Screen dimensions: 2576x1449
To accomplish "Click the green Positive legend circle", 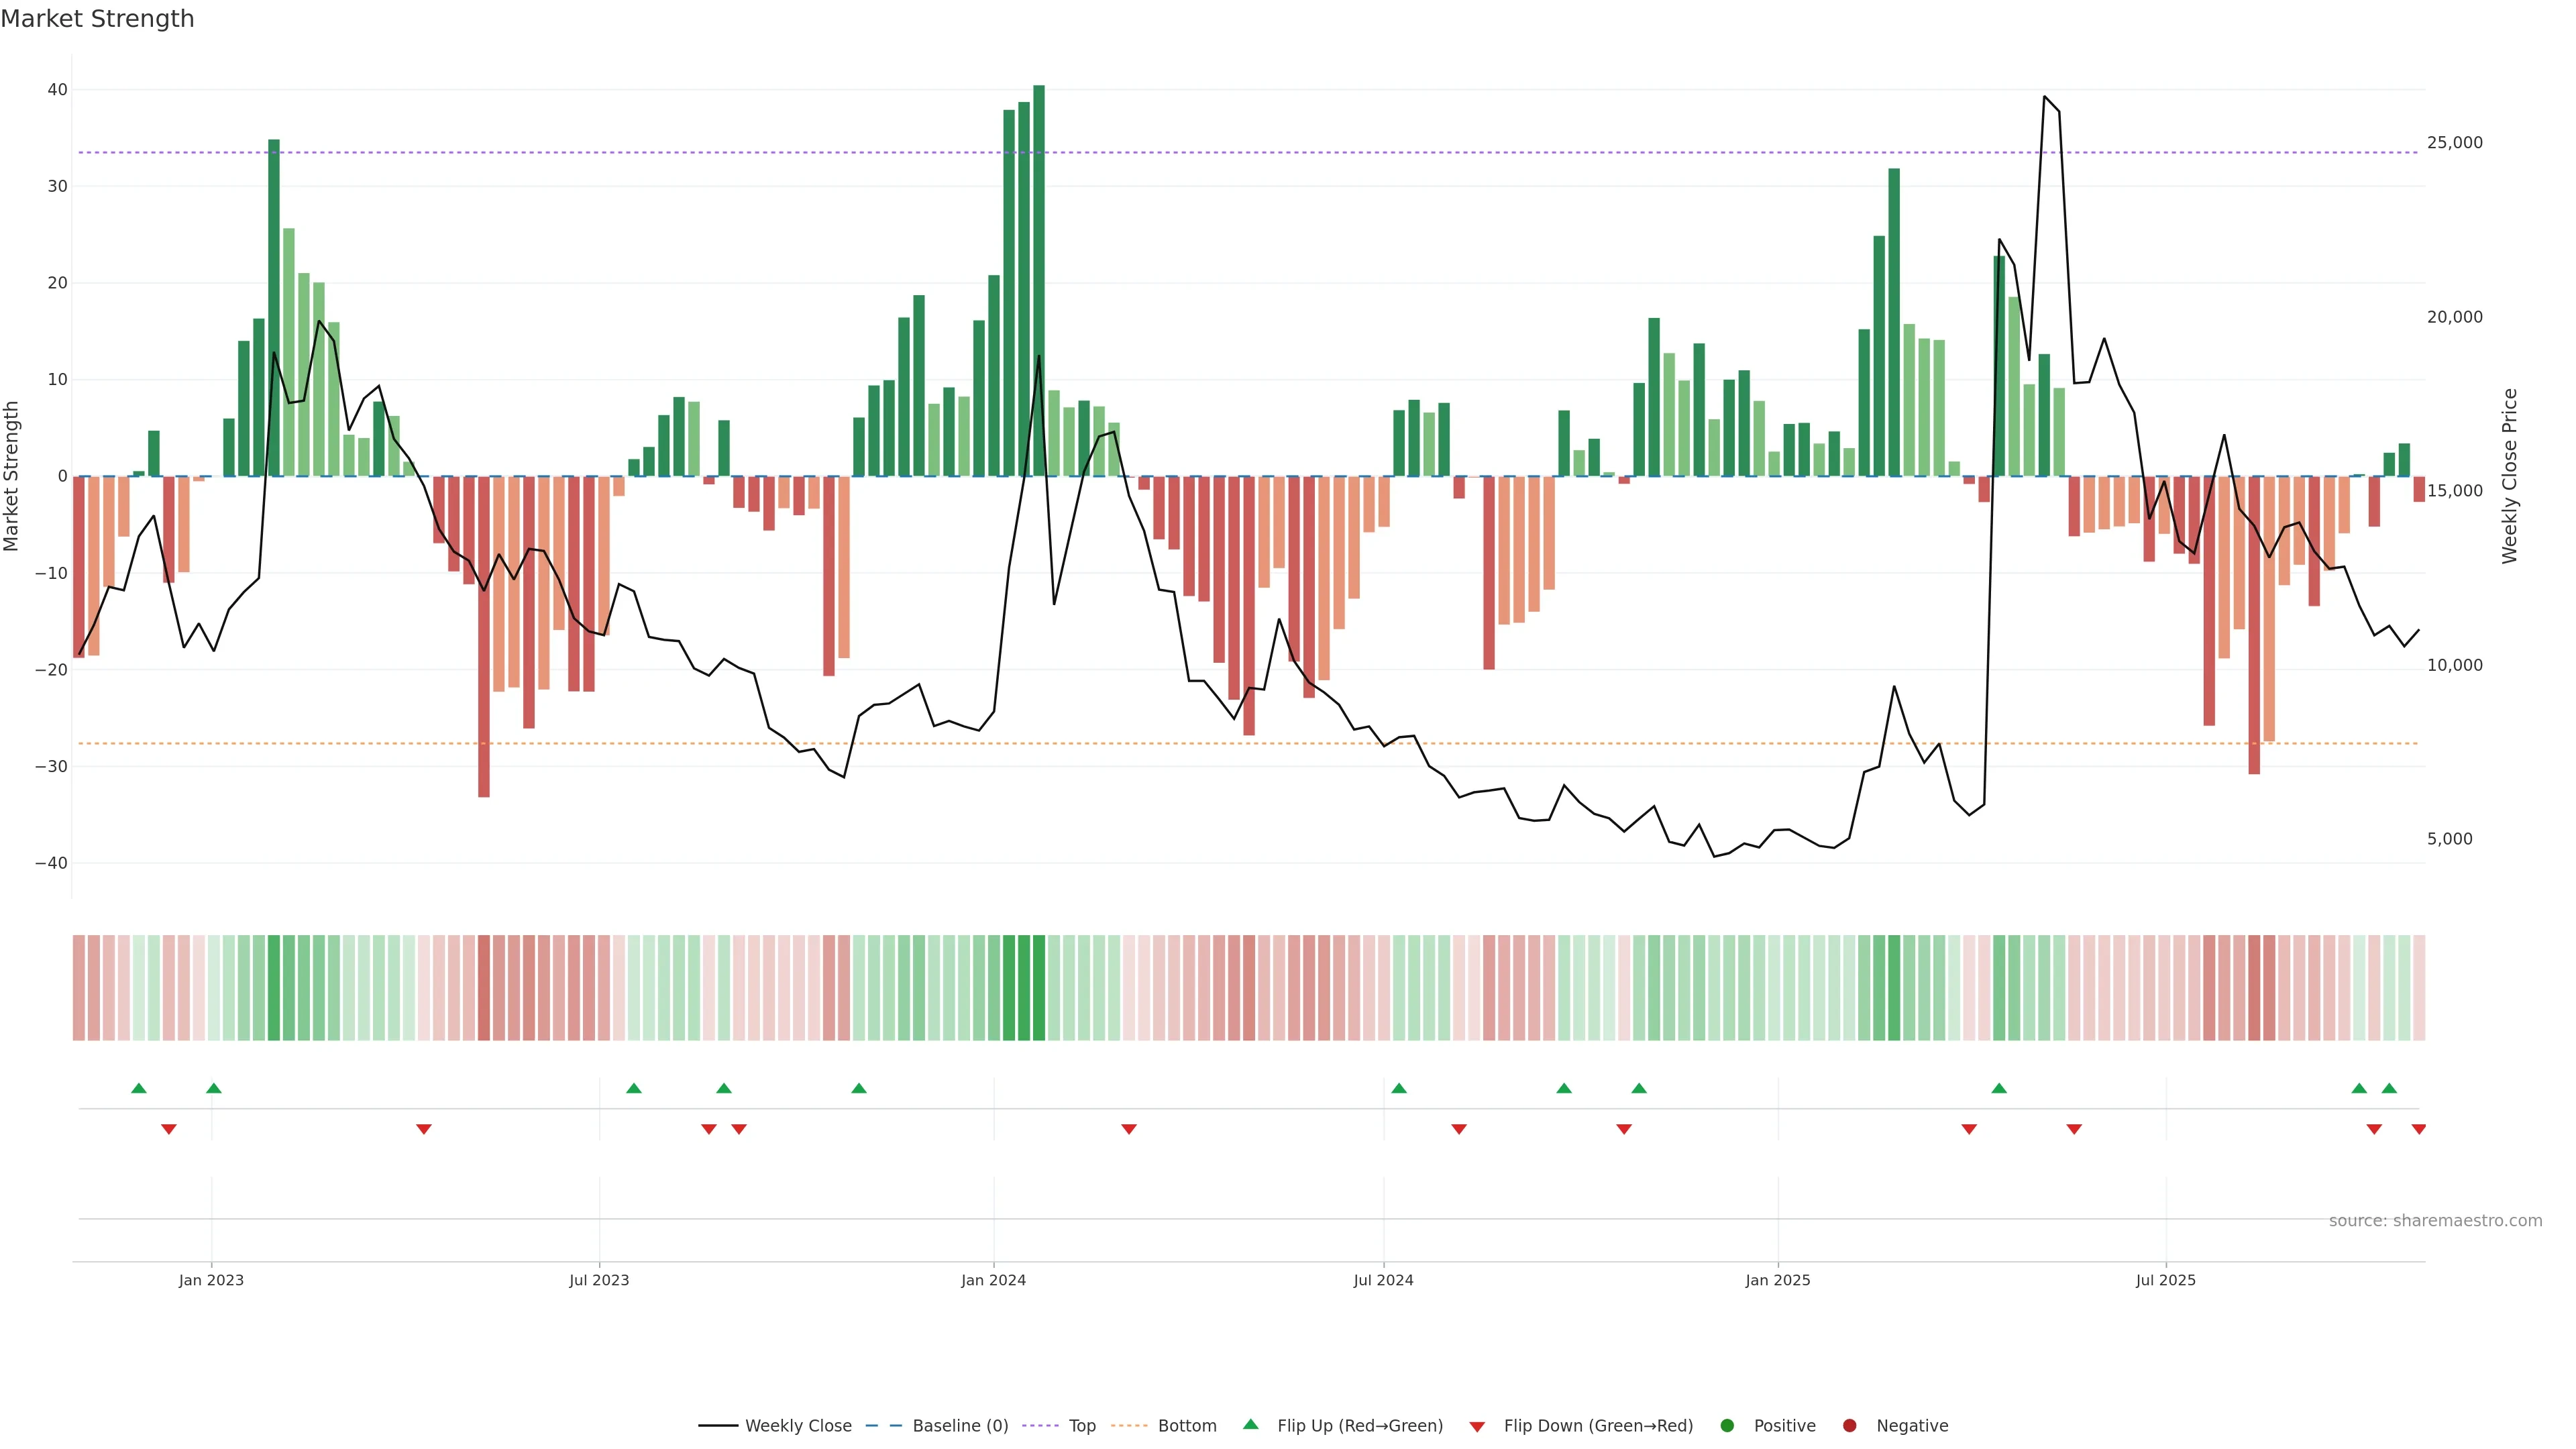I will click(x=1727, y=1425).
